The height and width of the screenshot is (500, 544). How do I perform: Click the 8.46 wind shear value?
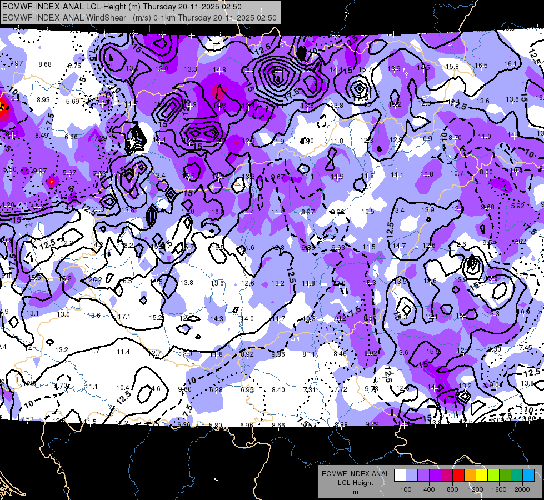[340, 353]
